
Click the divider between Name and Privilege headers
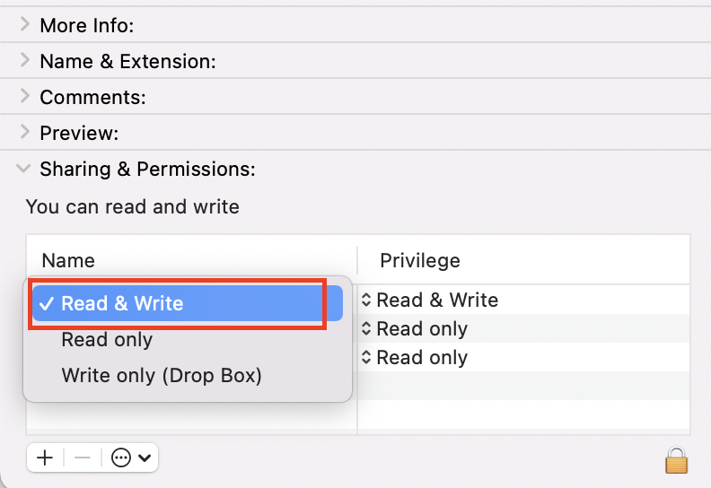click(357, 261)
